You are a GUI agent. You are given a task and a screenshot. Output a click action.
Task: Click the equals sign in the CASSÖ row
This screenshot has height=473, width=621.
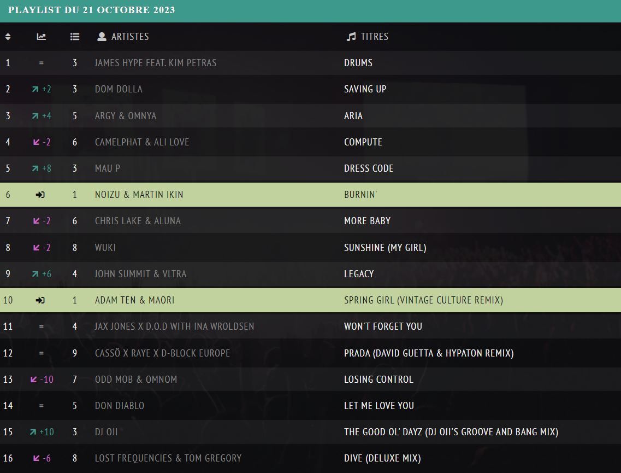tap(41, 353)
